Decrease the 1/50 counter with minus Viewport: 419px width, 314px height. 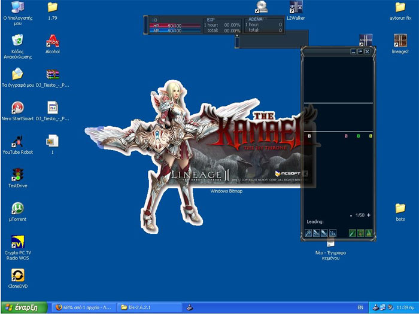point(351,215)
